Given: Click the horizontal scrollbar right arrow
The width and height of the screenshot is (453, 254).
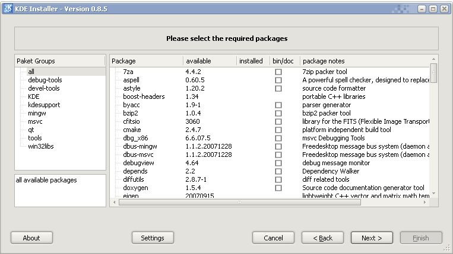Looking at the screenshot, I should (x=425, y=202).
